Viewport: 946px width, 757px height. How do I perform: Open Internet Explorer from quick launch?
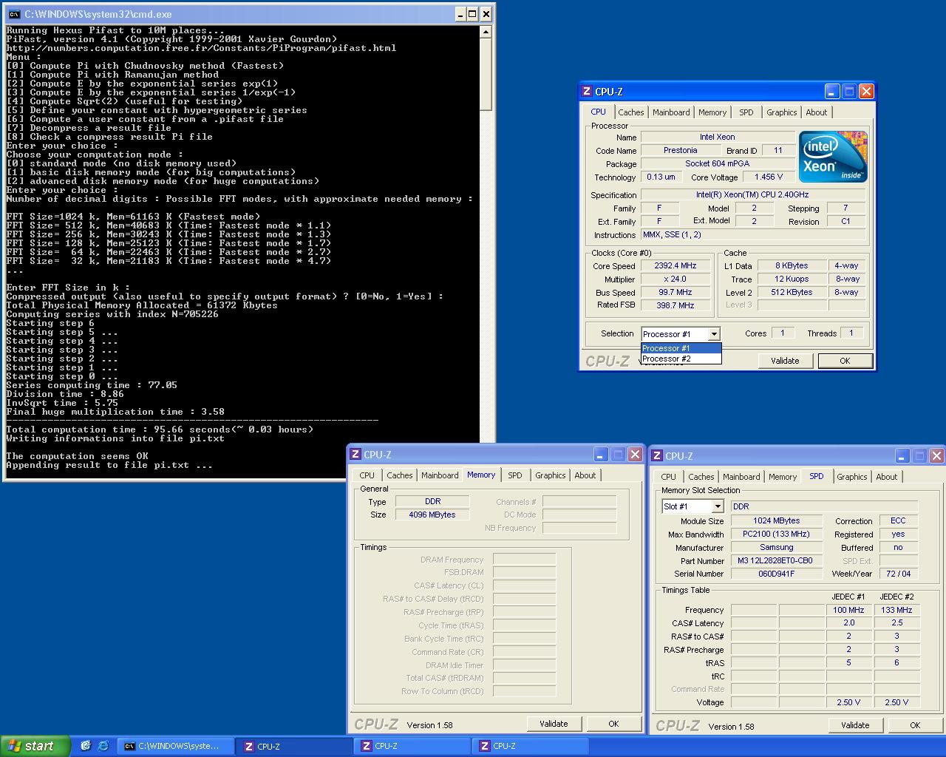click(103, 746)
